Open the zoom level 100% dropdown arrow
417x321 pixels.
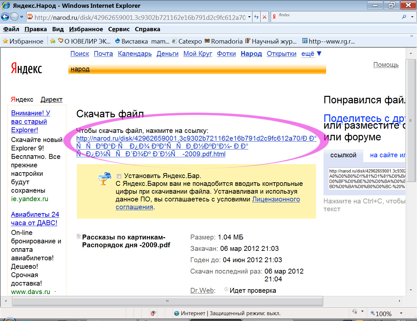point(401,314)
